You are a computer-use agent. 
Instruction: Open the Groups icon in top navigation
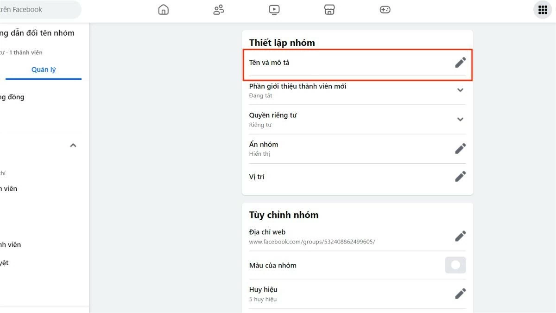(218, 9)
